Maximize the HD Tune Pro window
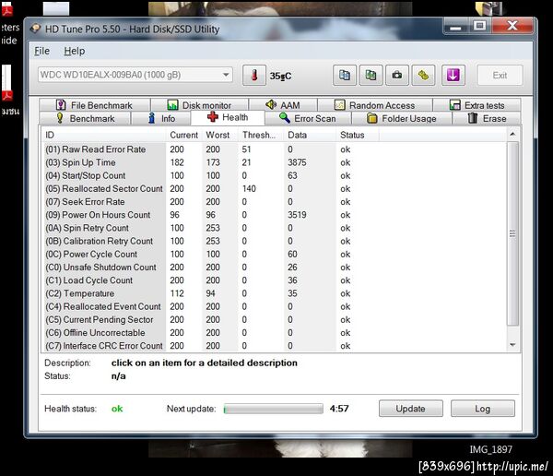Image resolution: width=553 pixels, height=476 pixels. click(479, 26)
